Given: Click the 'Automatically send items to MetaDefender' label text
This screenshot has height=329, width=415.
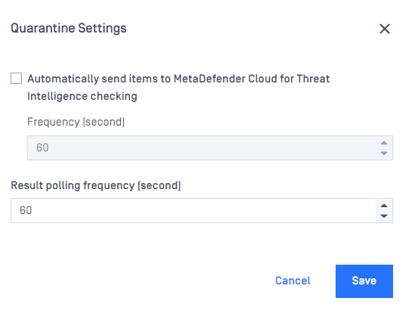Looking at the screenshot, I should click(x=137, y=79).
